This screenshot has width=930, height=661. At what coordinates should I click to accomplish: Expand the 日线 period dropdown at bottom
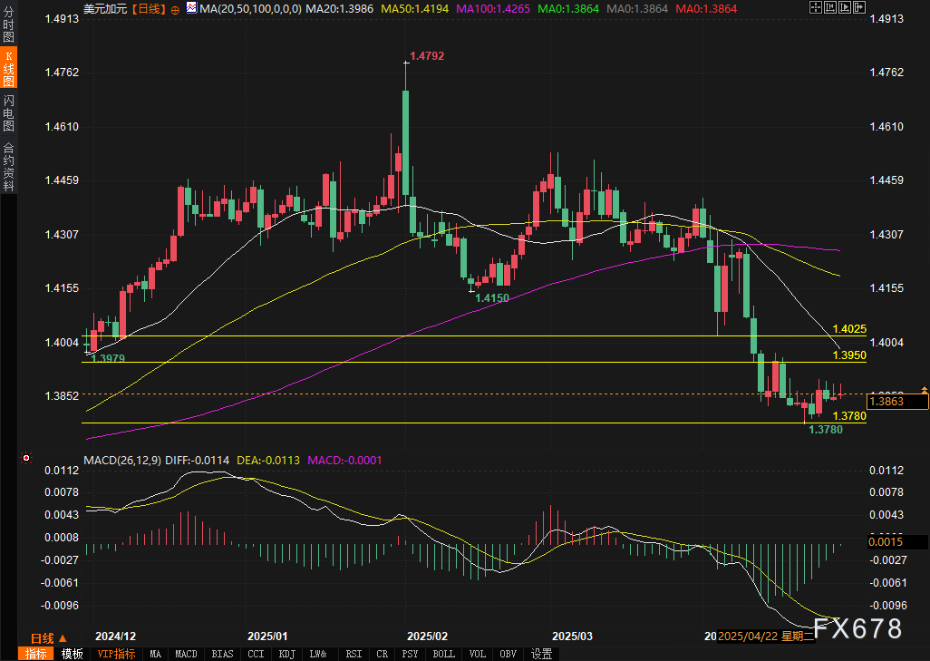pos(44,638)
